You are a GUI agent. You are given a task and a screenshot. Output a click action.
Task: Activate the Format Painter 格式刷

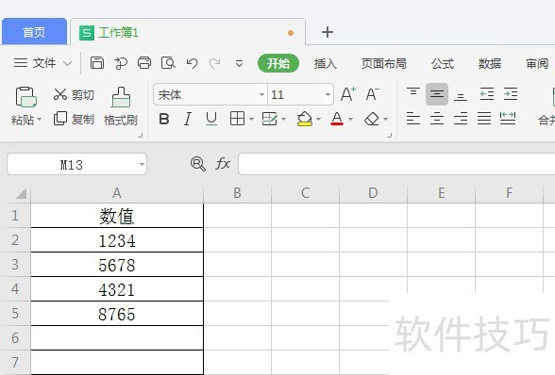121,106
